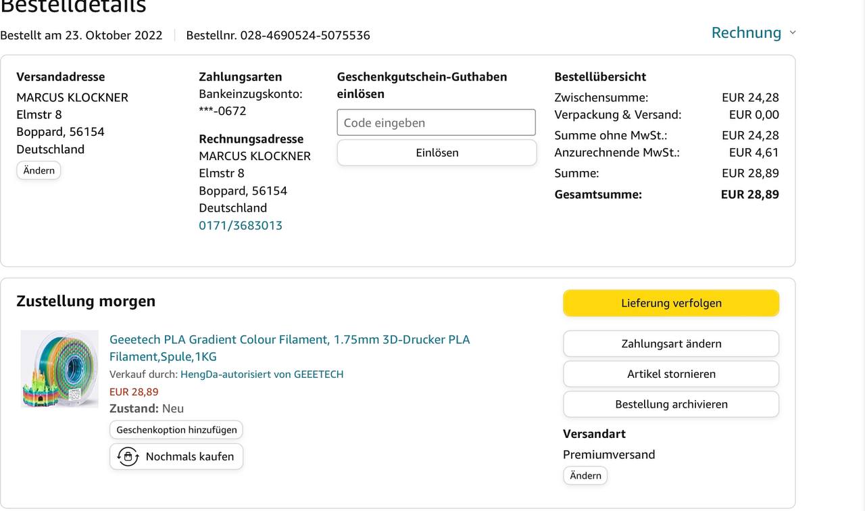Click the red item price EUR 28,89
The image size is (865, 511).
[134, 391]
